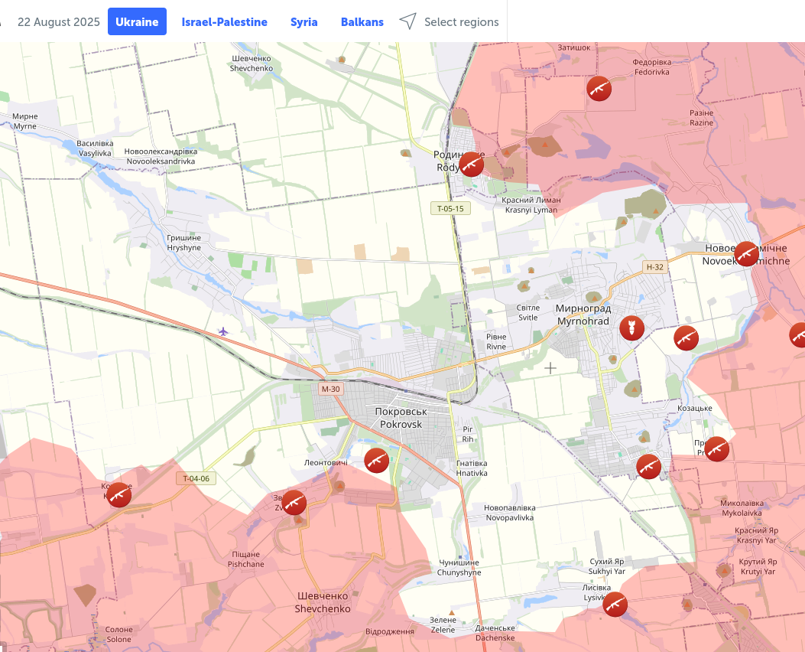
Task: Click the Hryshyne village label
Action: click(183, 243)
